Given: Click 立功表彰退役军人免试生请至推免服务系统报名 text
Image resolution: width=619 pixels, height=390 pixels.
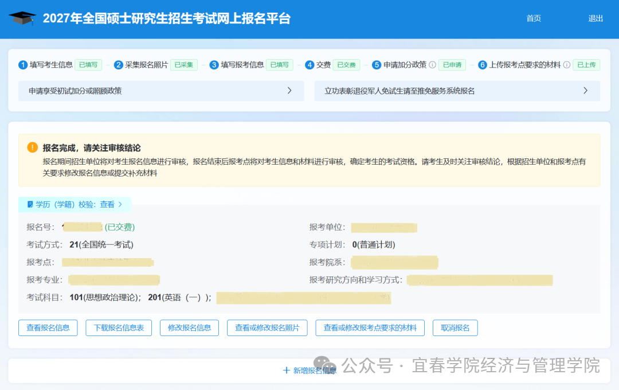Looking at the screenshot, I should point(399,91).
